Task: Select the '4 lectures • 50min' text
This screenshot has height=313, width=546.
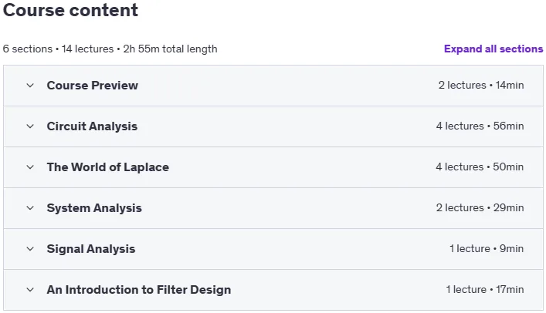Action: coord(480,167)
